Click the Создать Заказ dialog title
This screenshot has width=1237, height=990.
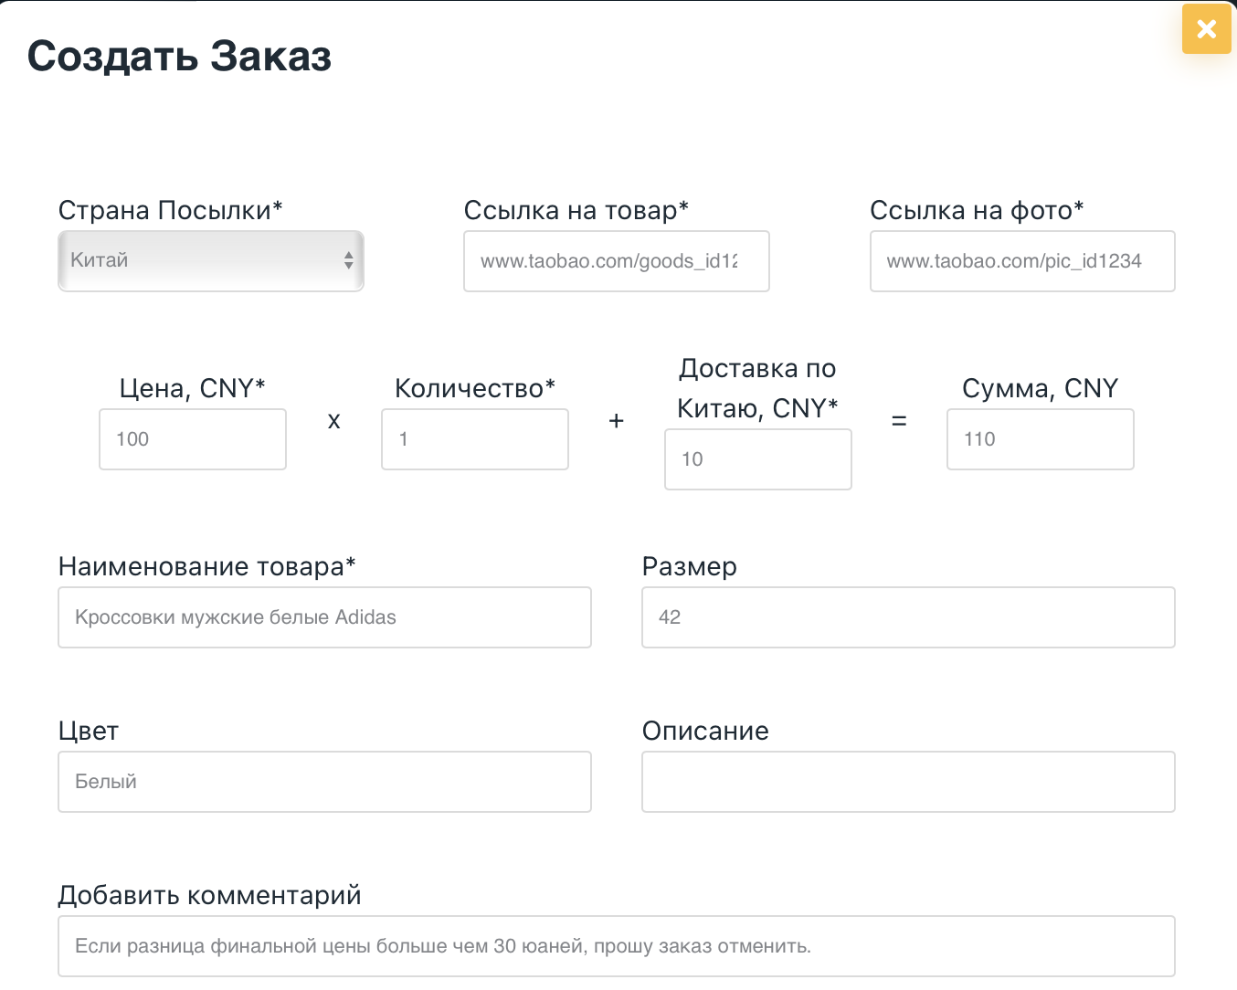[180, 57]
